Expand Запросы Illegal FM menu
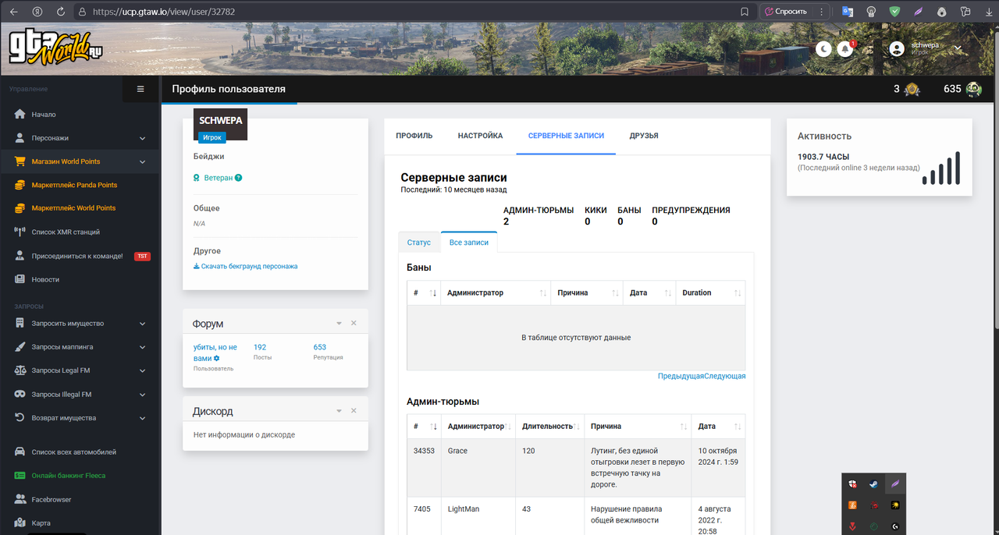999x535 pixels. click(x=80, y=394)
